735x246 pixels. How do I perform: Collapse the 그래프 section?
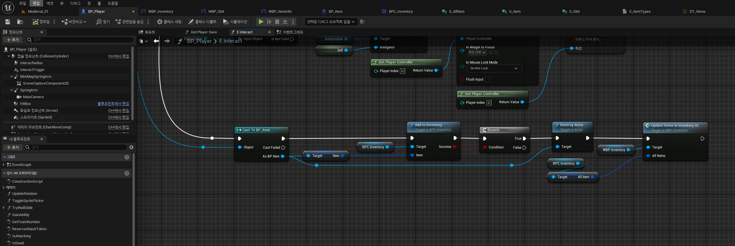(x=4, y=157)
